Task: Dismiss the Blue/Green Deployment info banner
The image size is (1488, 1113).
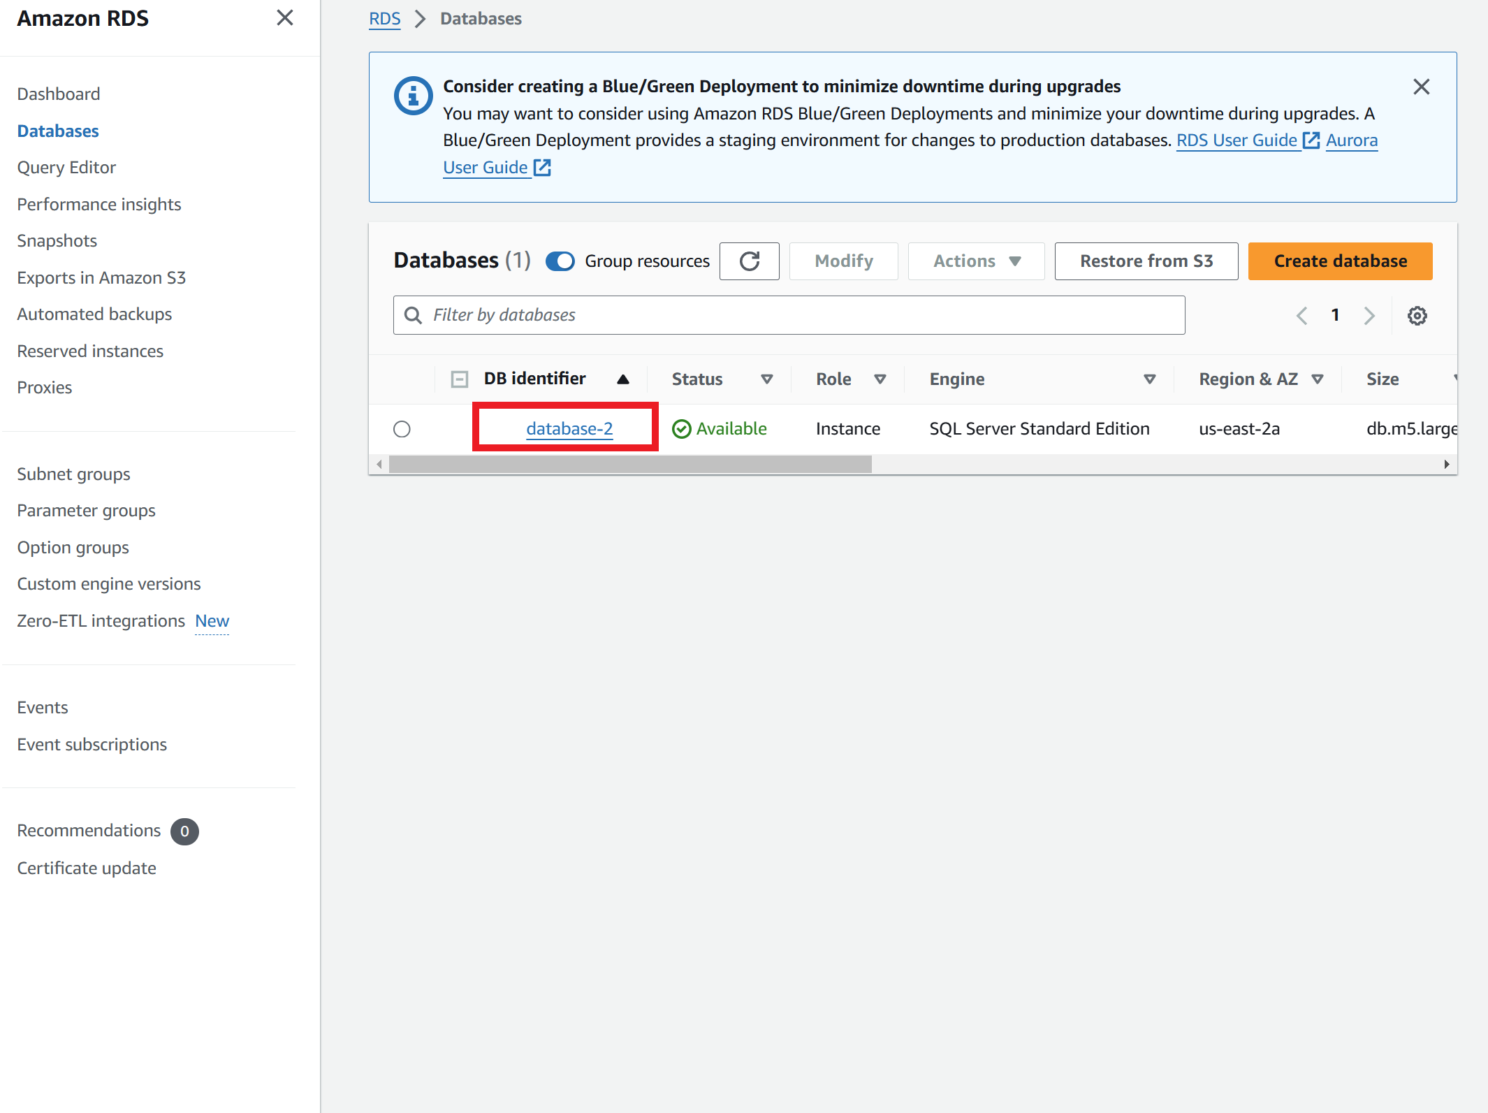Action: pyautogui.click(x=1421, y=87)
